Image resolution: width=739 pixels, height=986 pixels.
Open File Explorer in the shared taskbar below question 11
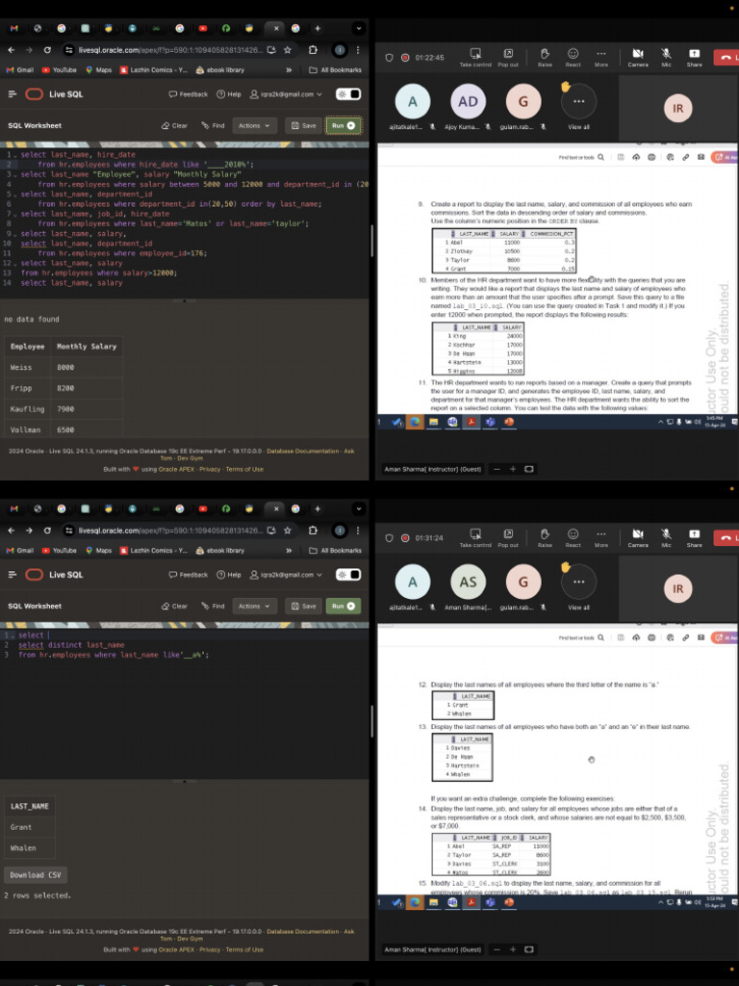pyautogui.click(x=433, y=422)
